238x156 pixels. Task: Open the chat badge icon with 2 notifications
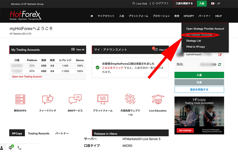pyautogui.click(x=11, y=147)
